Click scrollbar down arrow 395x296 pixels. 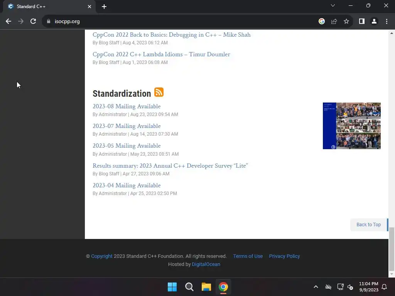pos(392,274)
